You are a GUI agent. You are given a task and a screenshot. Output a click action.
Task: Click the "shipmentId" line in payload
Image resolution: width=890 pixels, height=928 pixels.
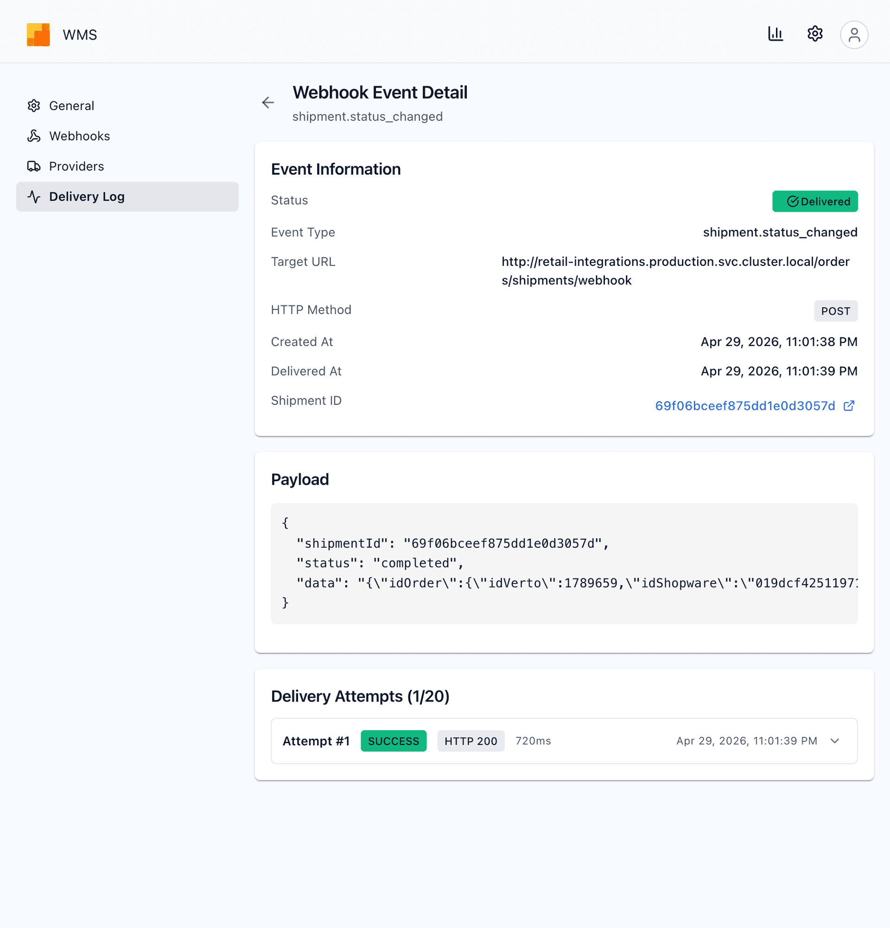(452, 543)
